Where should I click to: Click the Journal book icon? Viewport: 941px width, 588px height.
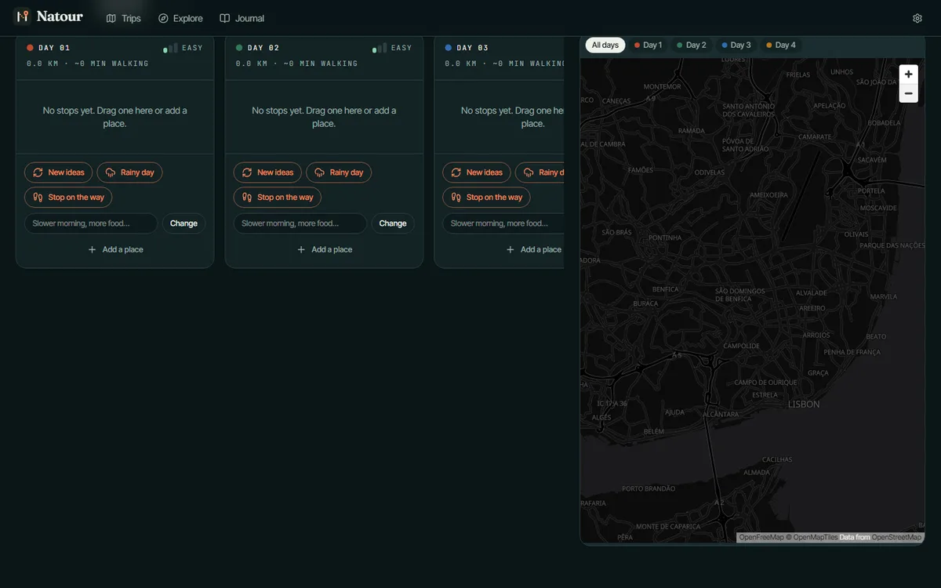tap(225, 18)
